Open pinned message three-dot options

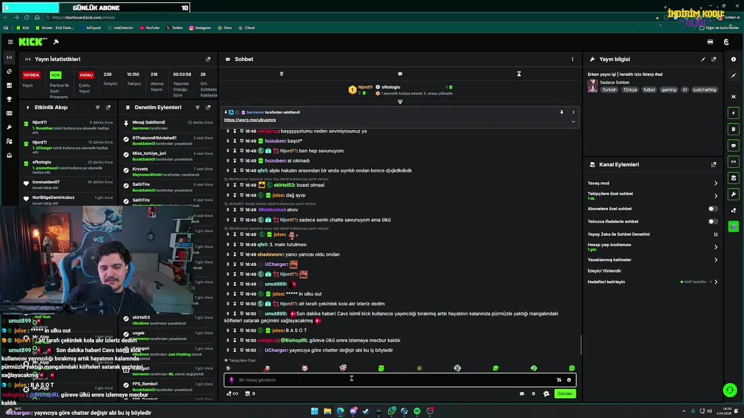tap(573, 112)
